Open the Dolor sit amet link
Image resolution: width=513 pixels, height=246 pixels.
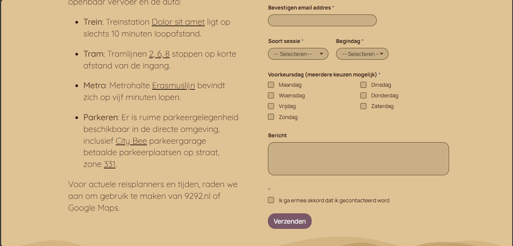tap(178, 22)
